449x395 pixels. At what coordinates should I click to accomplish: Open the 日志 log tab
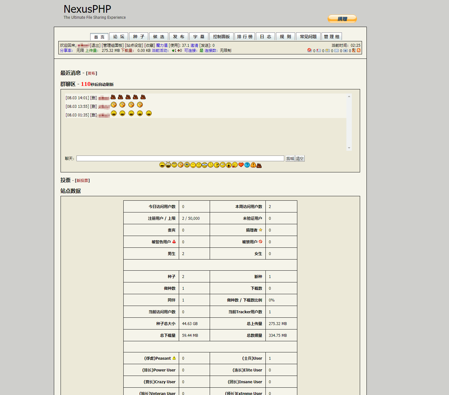click(265, 37)
